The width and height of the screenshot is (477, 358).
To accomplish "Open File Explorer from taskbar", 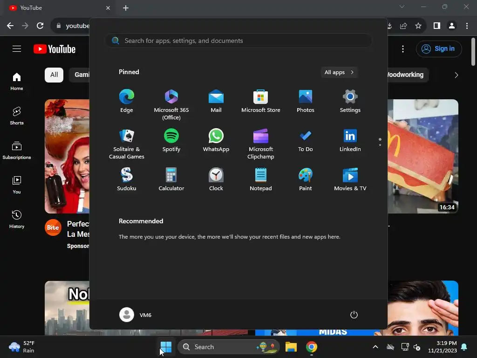I will tap(291, 347).
